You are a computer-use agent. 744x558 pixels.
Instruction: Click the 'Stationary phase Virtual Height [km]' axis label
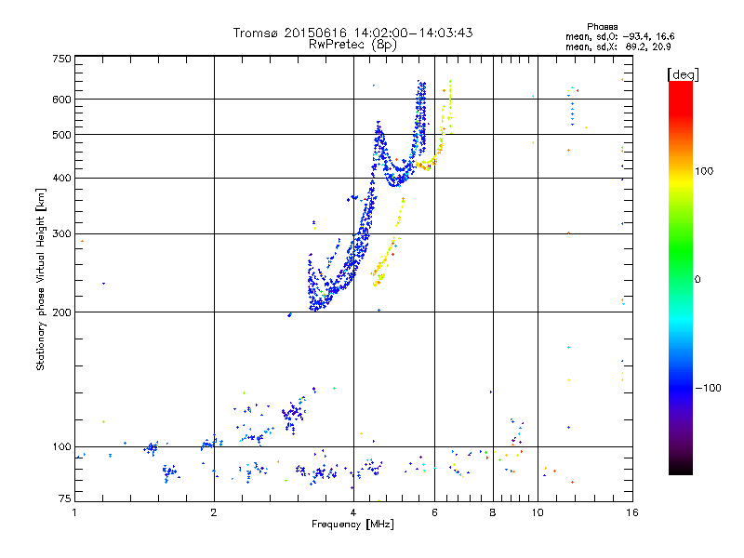pos(41,279)
